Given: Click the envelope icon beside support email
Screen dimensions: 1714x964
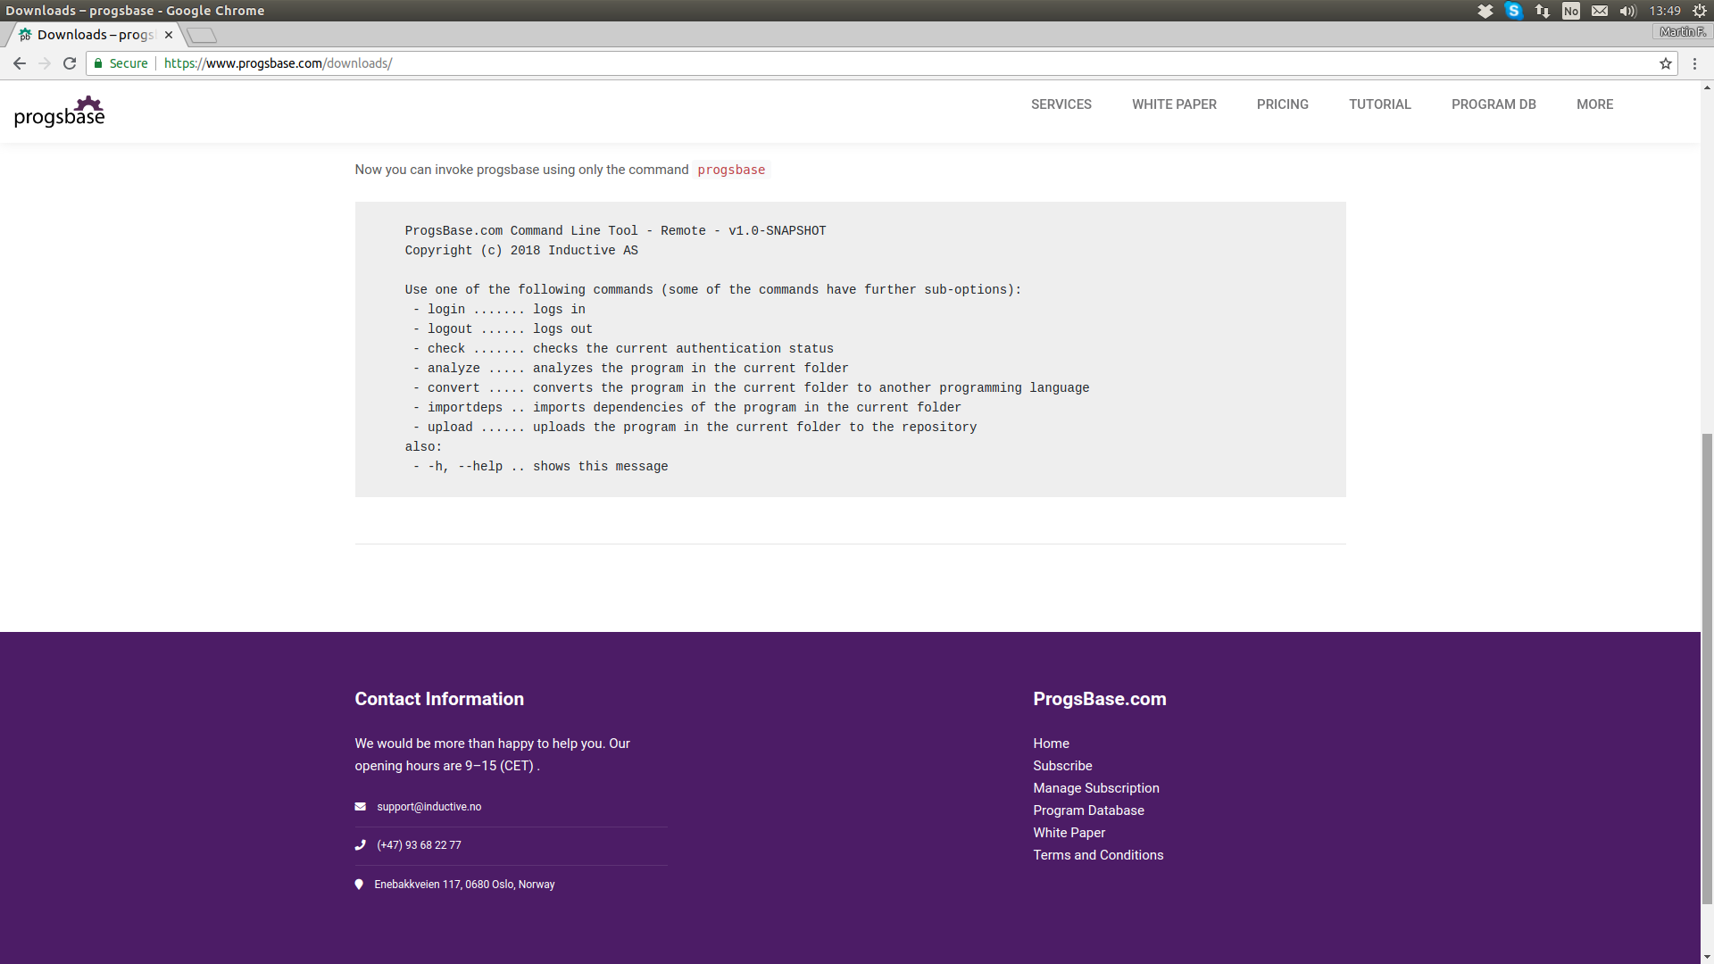Looking at the screenshot, I should tap(360, 807).
